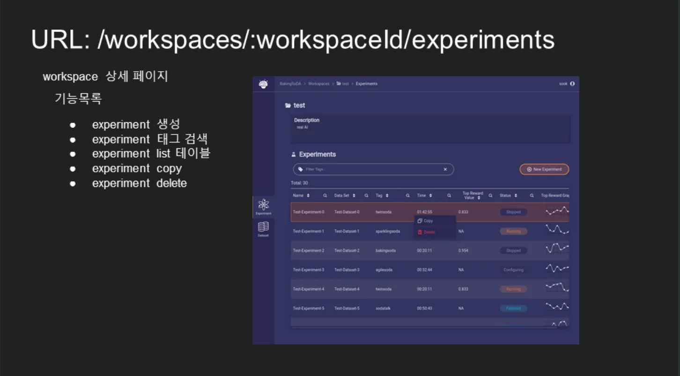Sort by Top Reward Value arrows
The image size is (680, 376).
(479, 198)
